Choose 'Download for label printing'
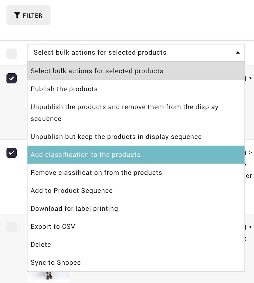This screenshot has width=254, height=283. (x=136, y=208)
